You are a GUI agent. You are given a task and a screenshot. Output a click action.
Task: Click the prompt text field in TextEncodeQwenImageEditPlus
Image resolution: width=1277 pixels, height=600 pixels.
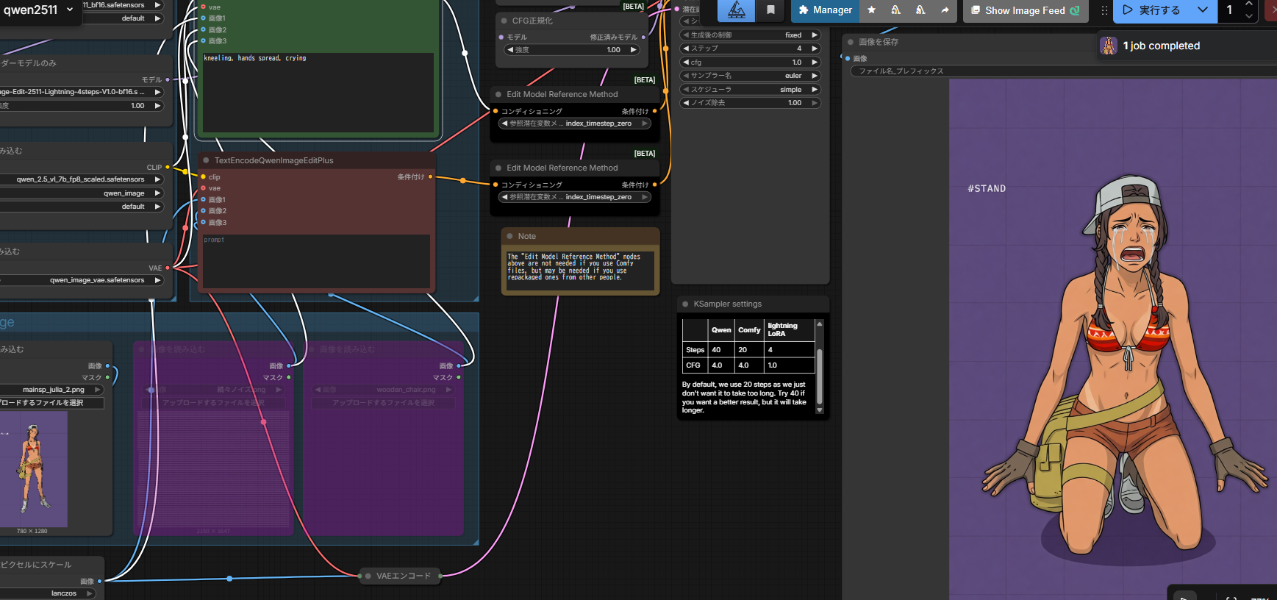click(316, 261)
